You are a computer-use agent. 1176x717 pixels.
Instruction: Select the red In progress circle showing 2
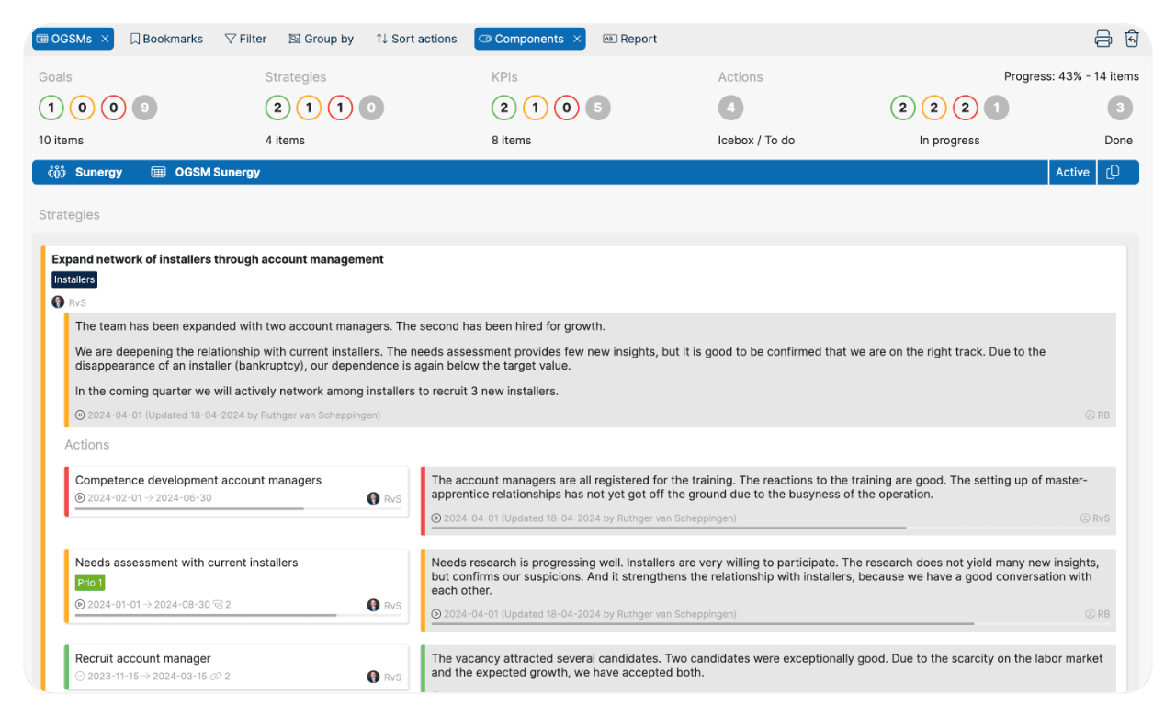pos(966,108)
